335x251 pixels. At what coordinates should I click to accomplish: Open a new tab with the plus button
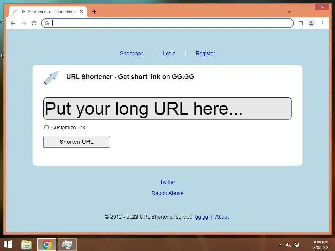click(94, 12)
